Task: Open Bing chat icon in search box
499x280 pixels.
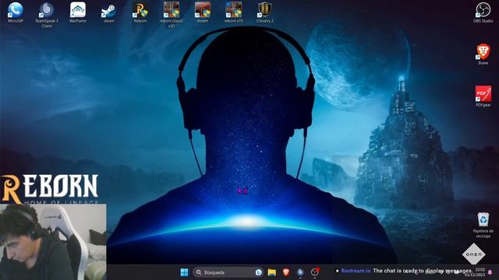Action: coord(258,272)
